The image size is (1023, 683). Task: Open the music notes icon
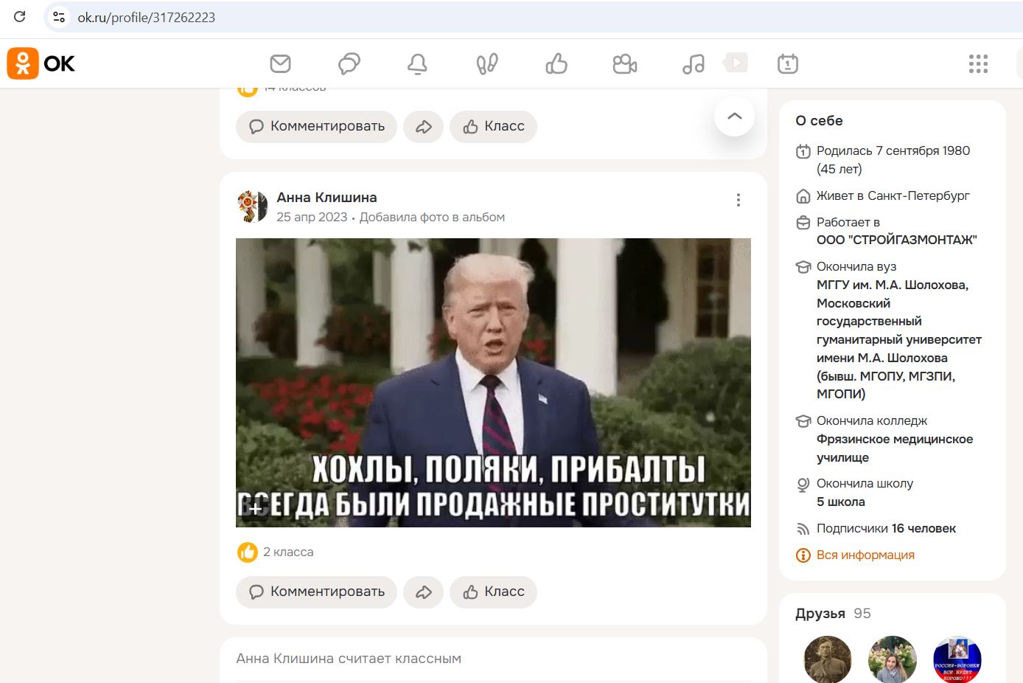coord(693,64)
